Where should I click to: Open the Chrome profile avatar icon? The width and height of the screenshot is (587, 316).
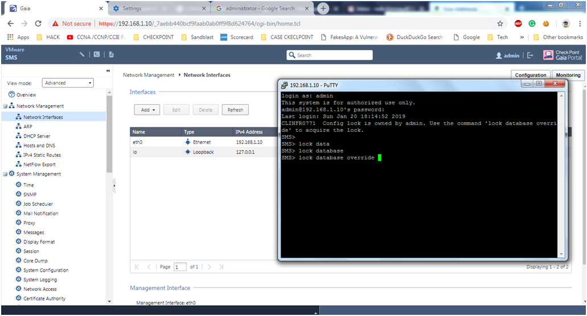566,23
